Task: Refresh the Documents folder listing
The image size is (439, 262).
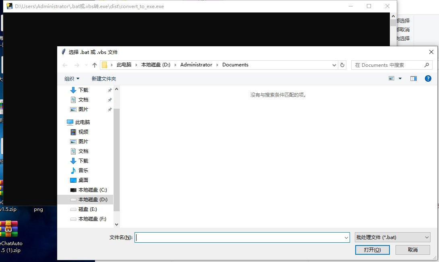Action: point(342,65)
